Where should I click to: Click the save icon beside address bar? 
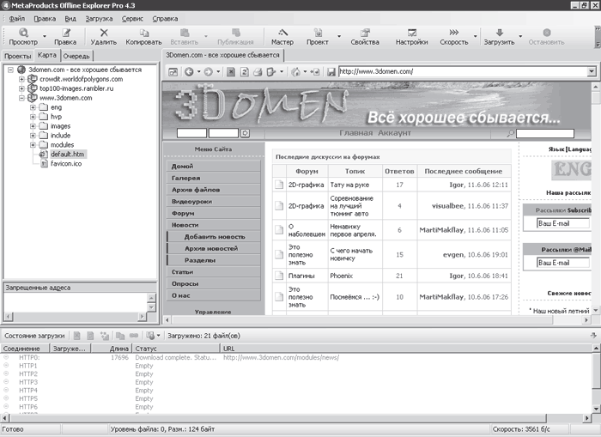331,71
